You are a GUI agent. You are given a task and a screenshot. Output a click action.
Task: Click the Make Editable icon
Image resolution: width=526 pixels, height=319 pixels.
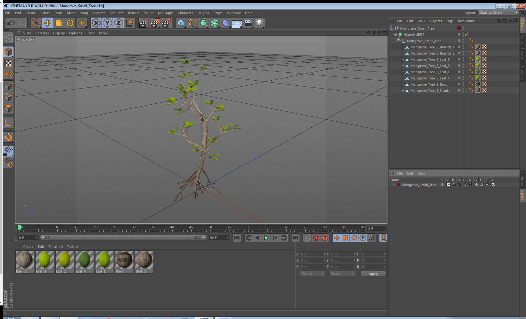(x=8, y=37)
